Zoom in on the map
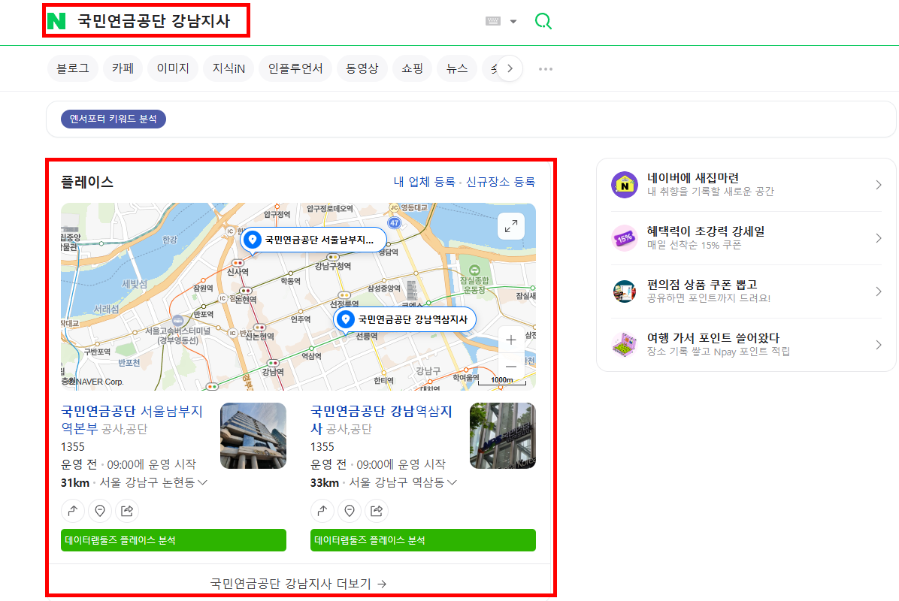The width and height of the screenshot is (899, 601). (x=511, y=340)
